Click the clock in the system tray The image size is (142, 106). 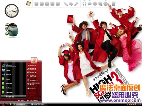click(x=139, y=104)
